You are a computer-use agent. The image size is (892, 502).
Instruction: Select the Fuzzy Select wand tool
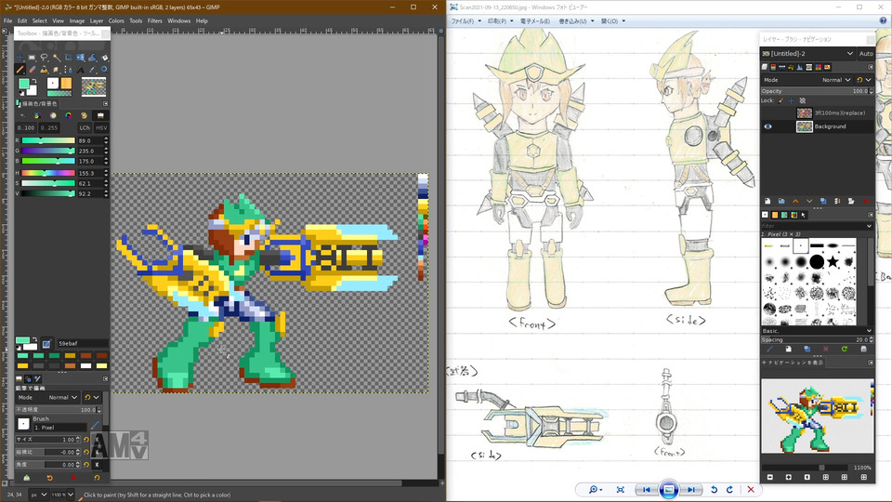(x=56, y=57)
